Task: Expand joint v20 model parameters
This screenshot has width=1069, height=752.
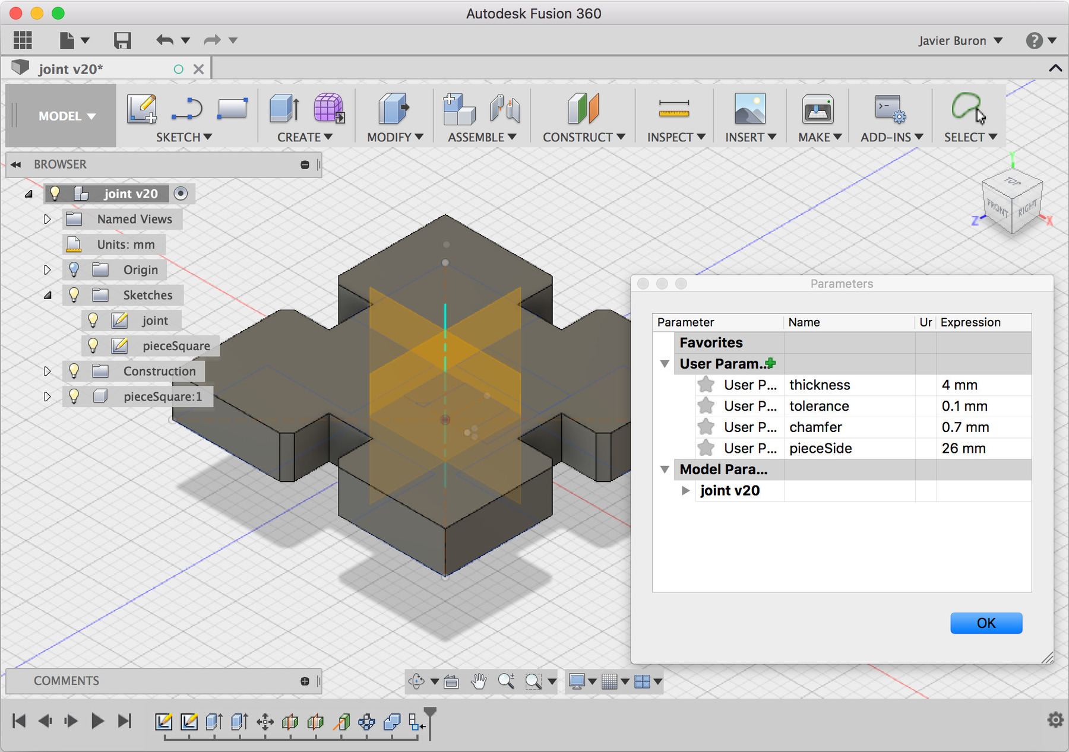Action: pyautogui.click(x=686, y=491)
